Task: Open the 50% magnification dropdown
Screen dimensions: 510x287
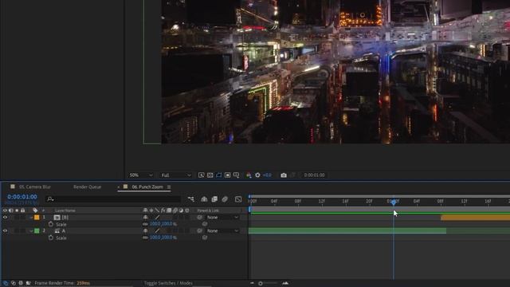Action: pyautogui.click(x=140, y=175)
